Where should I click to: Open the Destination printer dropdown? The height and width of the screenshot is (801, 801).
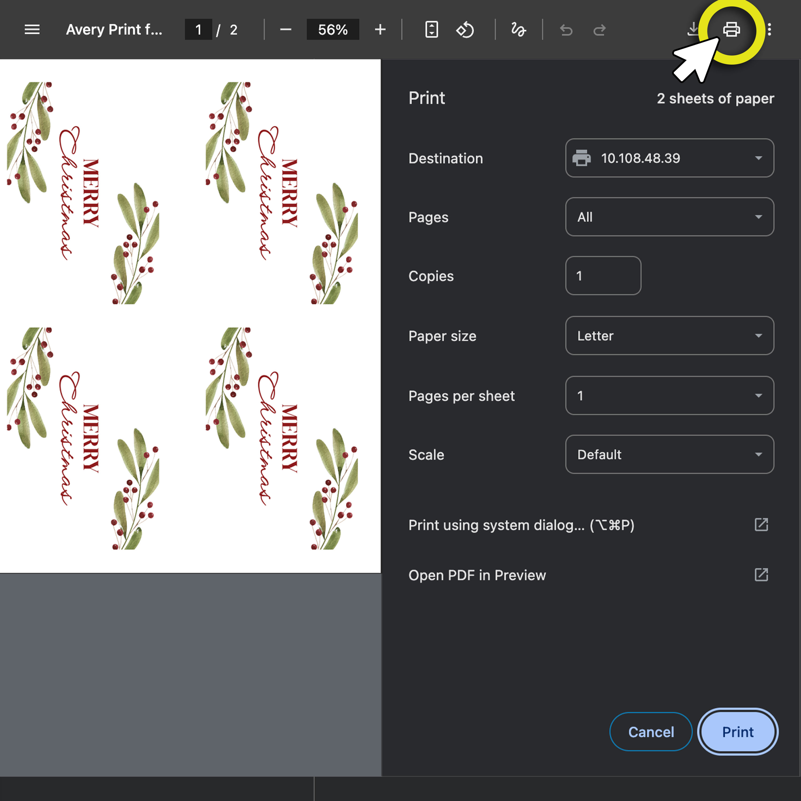pos(669,158)
